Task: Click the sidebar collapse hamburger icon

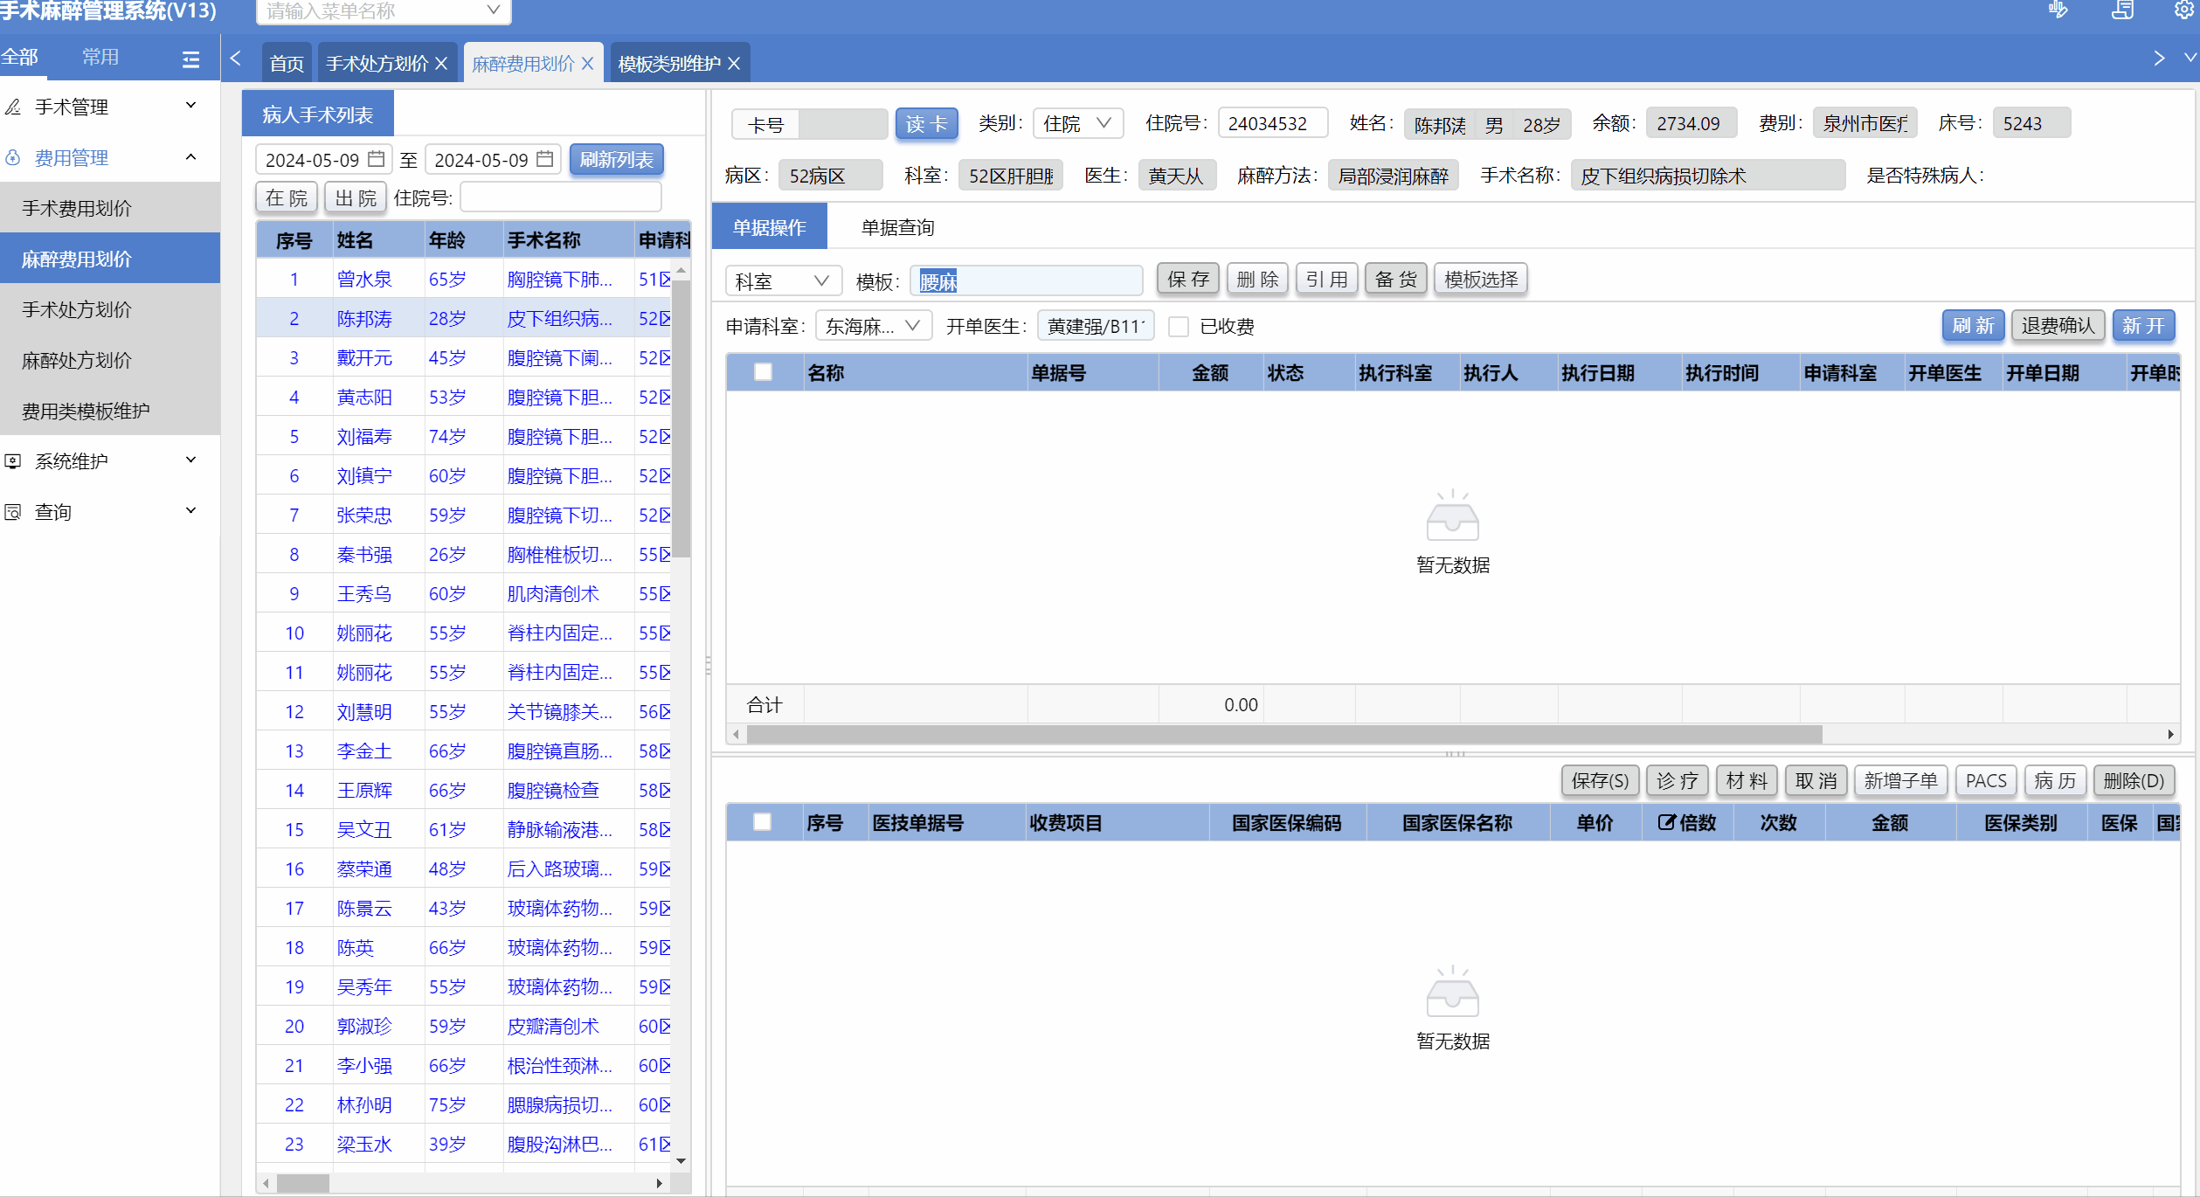Action: (190, 59)
